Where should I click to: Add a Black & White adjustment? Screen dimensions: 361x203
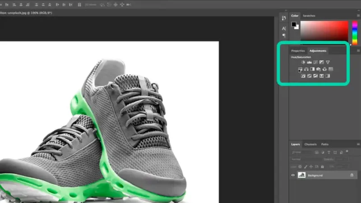[312, 69]
